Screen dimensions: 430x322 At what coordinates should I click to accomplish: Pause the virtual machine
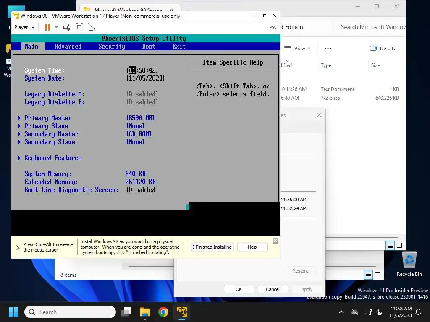(47, 27)
